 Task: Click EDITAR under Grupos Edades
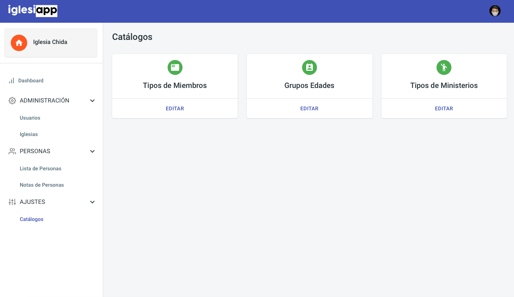point(309,108)
